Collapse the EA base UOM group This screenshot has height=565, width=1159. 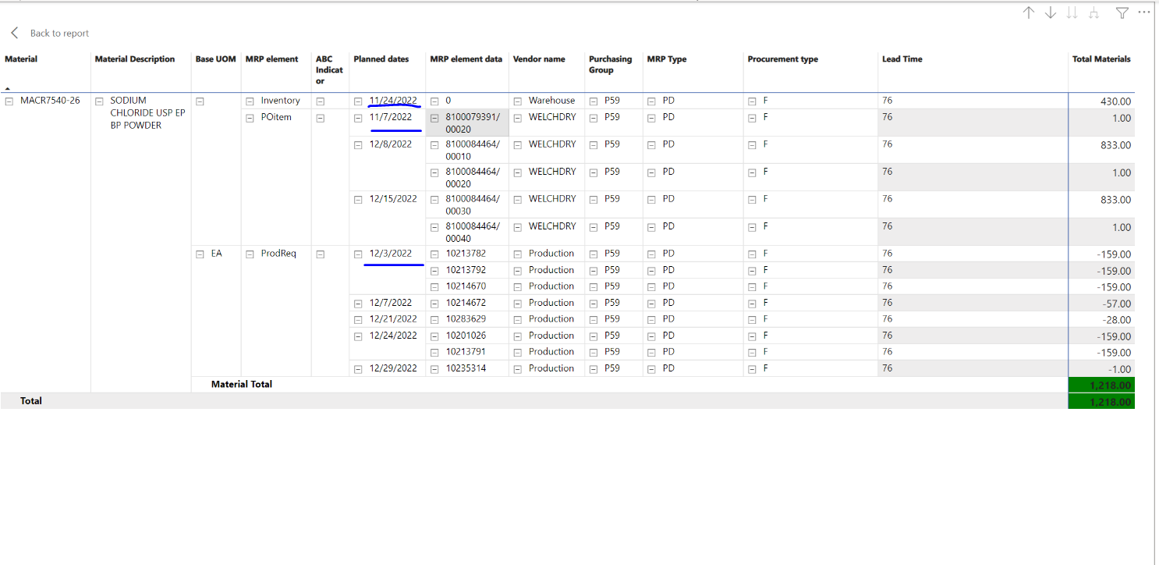[x=200, y=254]
